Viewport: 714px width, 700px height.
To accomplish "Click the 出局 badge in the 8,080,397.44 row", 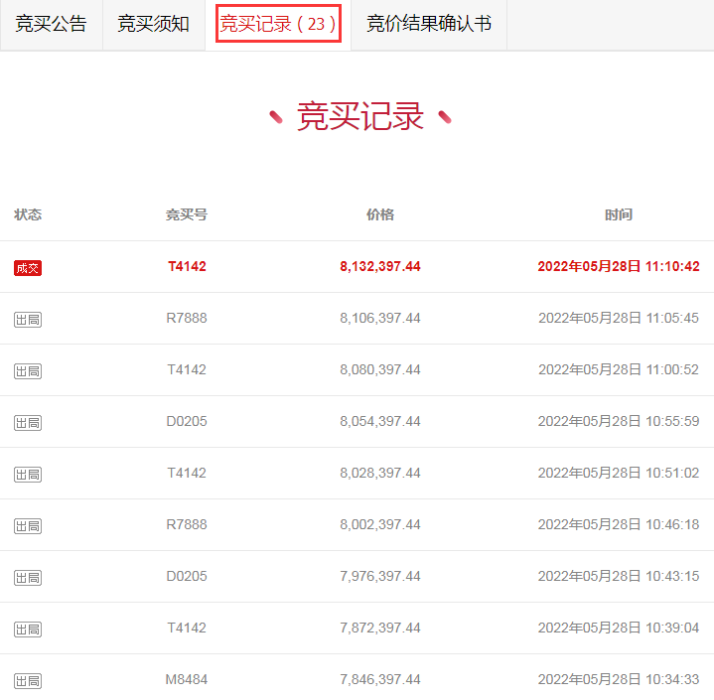I will pos(28,371).
